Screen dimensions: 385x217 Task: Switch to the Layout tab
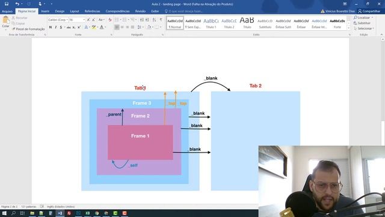(75, 11)
